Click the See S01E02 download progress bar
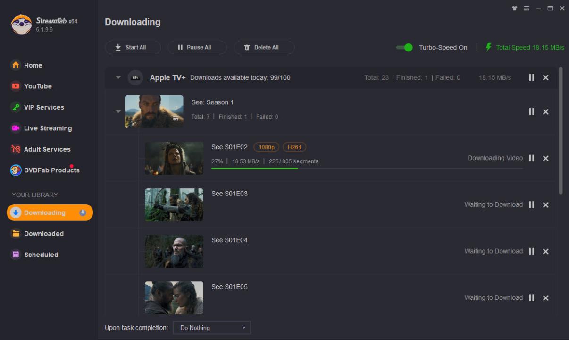This screenshot has width=569, height=340. coord(367,168)
